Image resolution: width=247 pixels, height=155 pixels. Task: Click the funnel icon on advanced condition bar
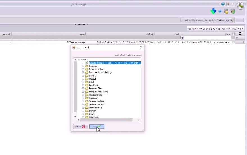click(x=231, y=20)
